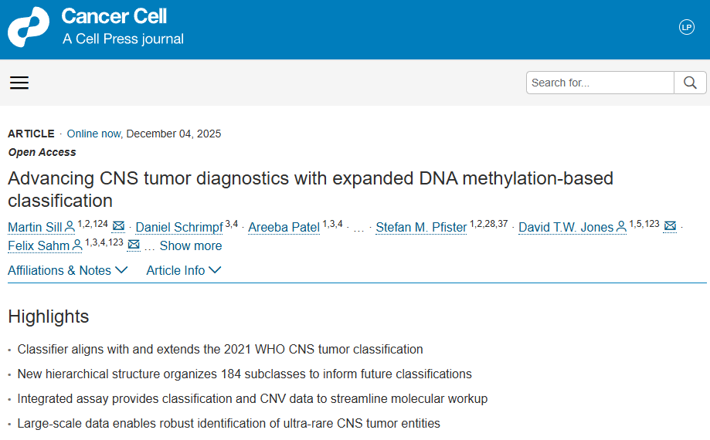Open Daniel Schrimpf author link
Image resolution: width=710 pixels, height=440 pixels.
click(179, 227)
